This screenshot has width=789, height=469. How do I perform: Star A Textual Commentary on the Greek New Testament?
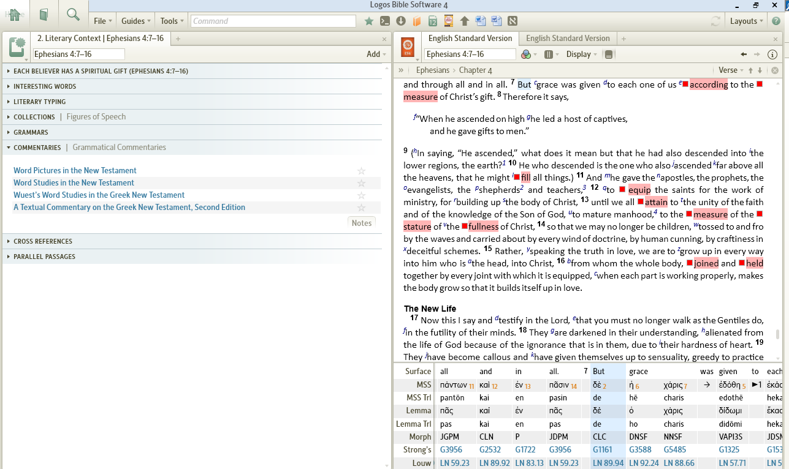point(362,208)
